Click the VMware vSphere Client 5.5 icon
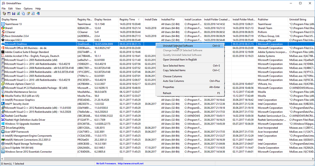This screenshot has width=315, height=166. click(x=3, y=84)
